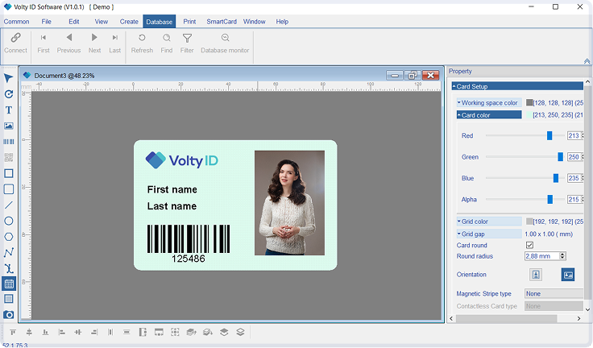
Task: Click the Refresh button
Action: click(142, 43)
